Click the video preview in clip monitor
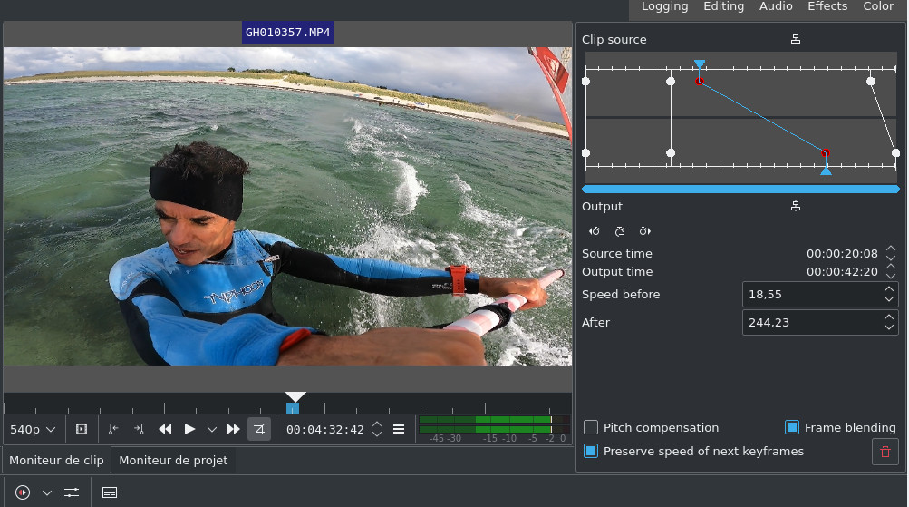Image resolution: width=909 pixels, height=507 pixels. [x=287, y=207]
